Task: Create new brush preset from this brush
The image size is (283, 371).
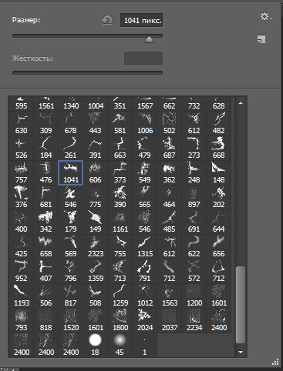Action: (x=261, y=39)
